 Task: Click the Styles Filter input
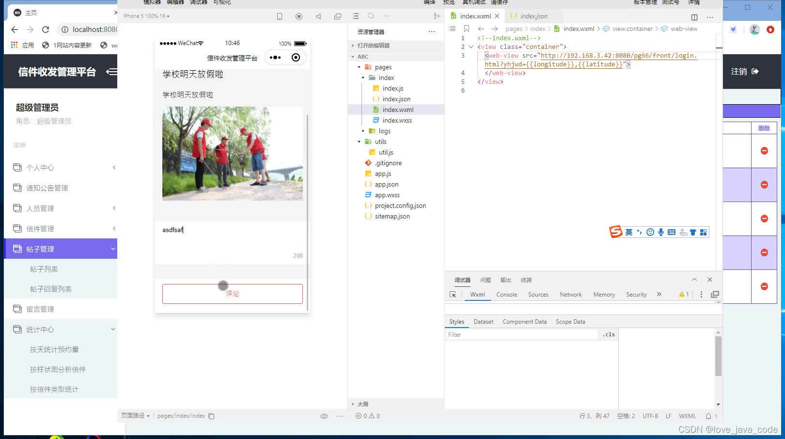point(522,334)
